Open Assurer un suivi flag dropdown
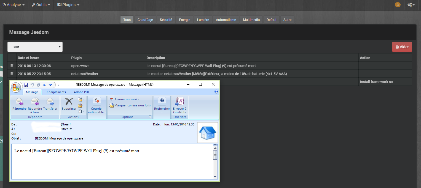Image resolution: width=421 pixels, height=188 pixels. [124, 99]
